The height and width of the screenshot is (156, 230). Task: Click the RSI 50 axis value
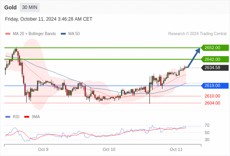(x=207, y=133)
